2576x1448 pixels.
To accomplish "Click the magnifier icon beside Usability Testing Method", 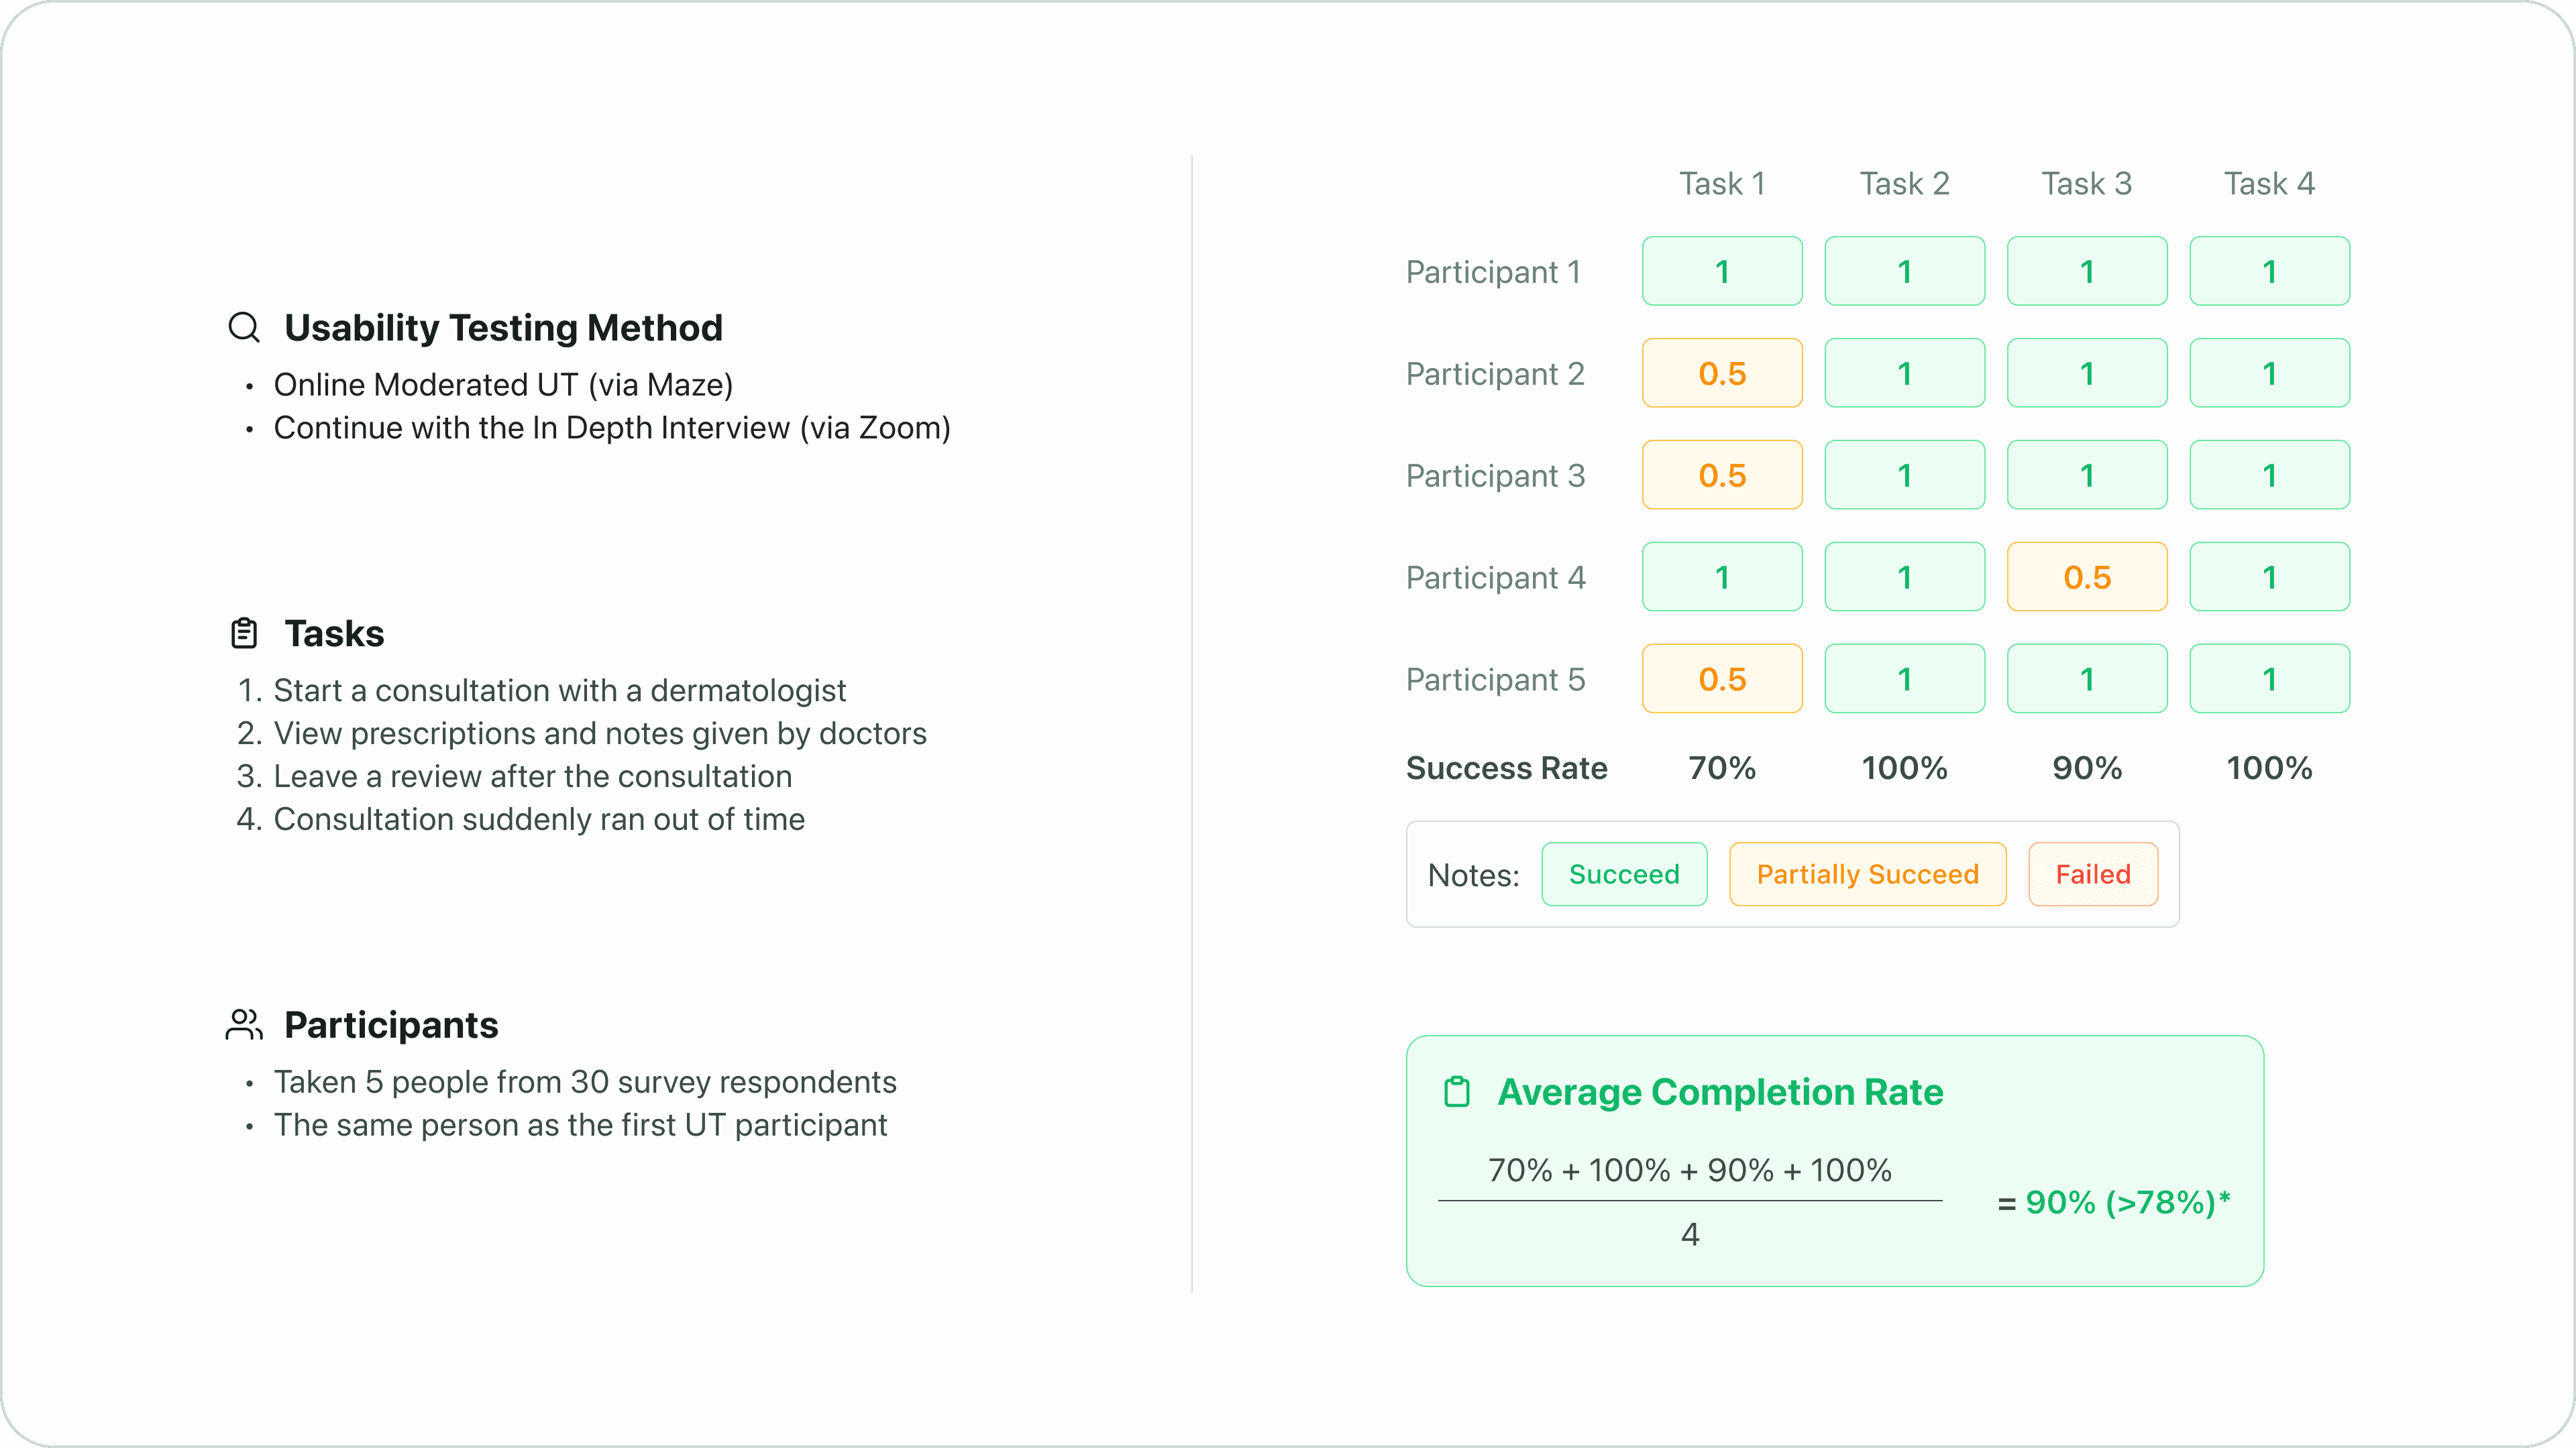I will coord(244,326).
